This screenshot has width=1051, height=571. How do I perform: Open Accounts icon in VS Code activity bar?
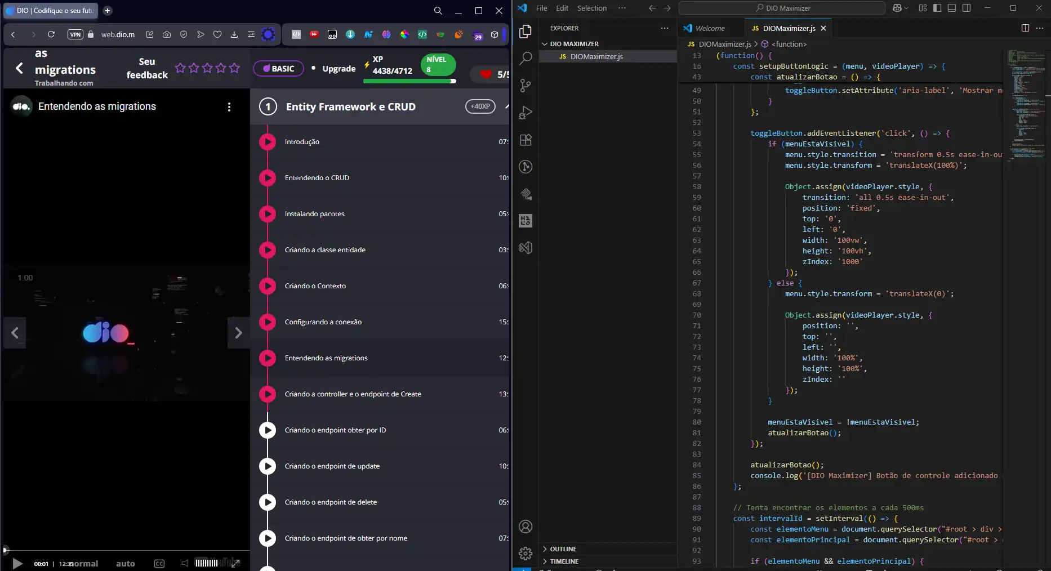point(525,527)
